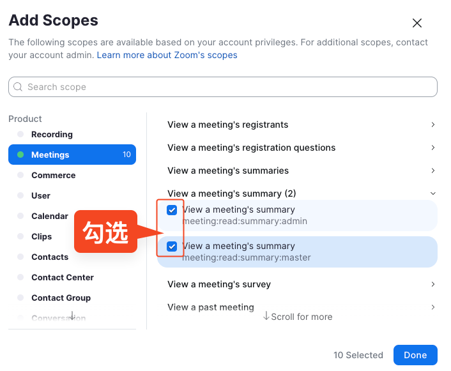Close the Add Scopes dialog
The height and width of the screenshot is (371, 451).
(x=417, y=23)
